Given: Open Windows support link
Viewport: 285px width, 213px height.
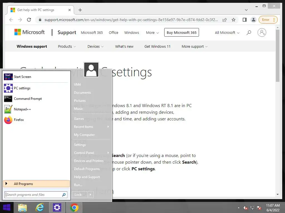Looking at the screenshot, I should [x=32, y=47].
